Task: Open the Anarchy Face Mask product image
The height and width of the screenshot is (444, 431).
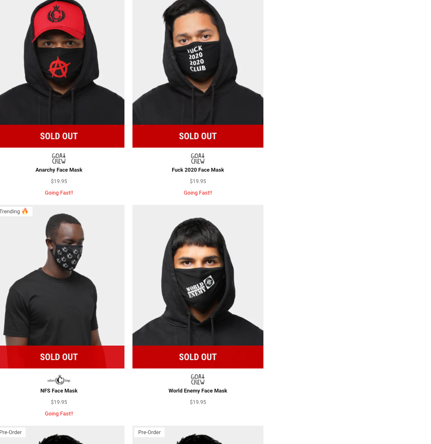Action: coord(62,62)
